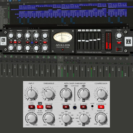Click the Output knob on the black rack

tap(119, 36)
